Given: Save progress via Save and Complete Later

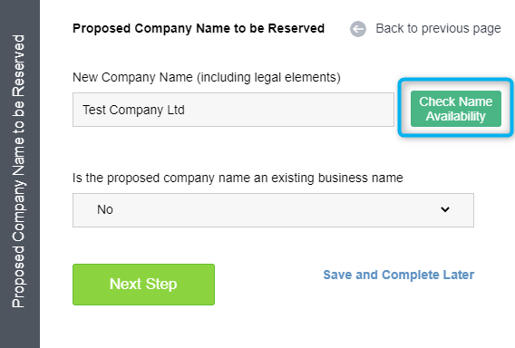Looking at the screenshot, I should coord(398,275).
